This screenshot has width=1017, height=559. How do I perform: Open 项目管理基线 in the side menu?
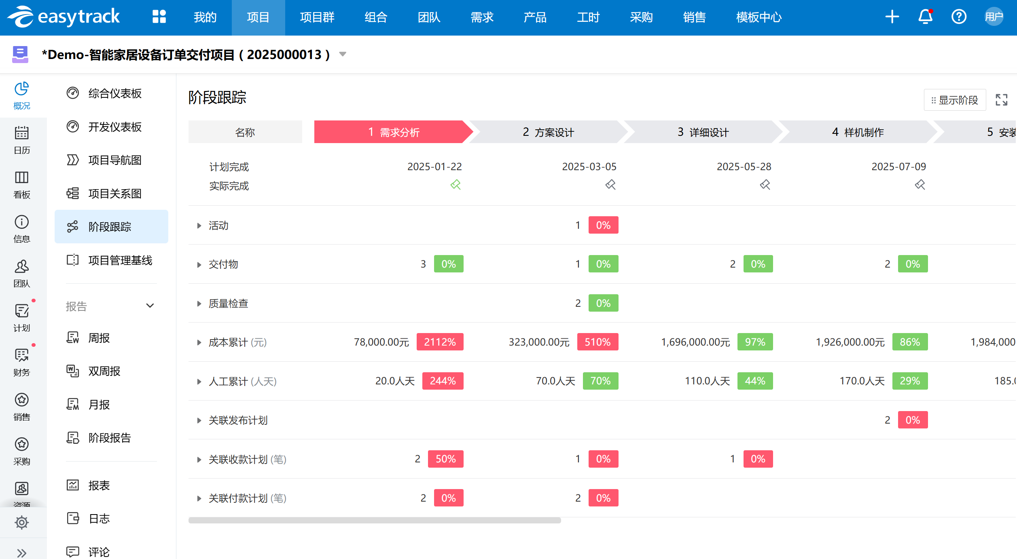(120, 260)
